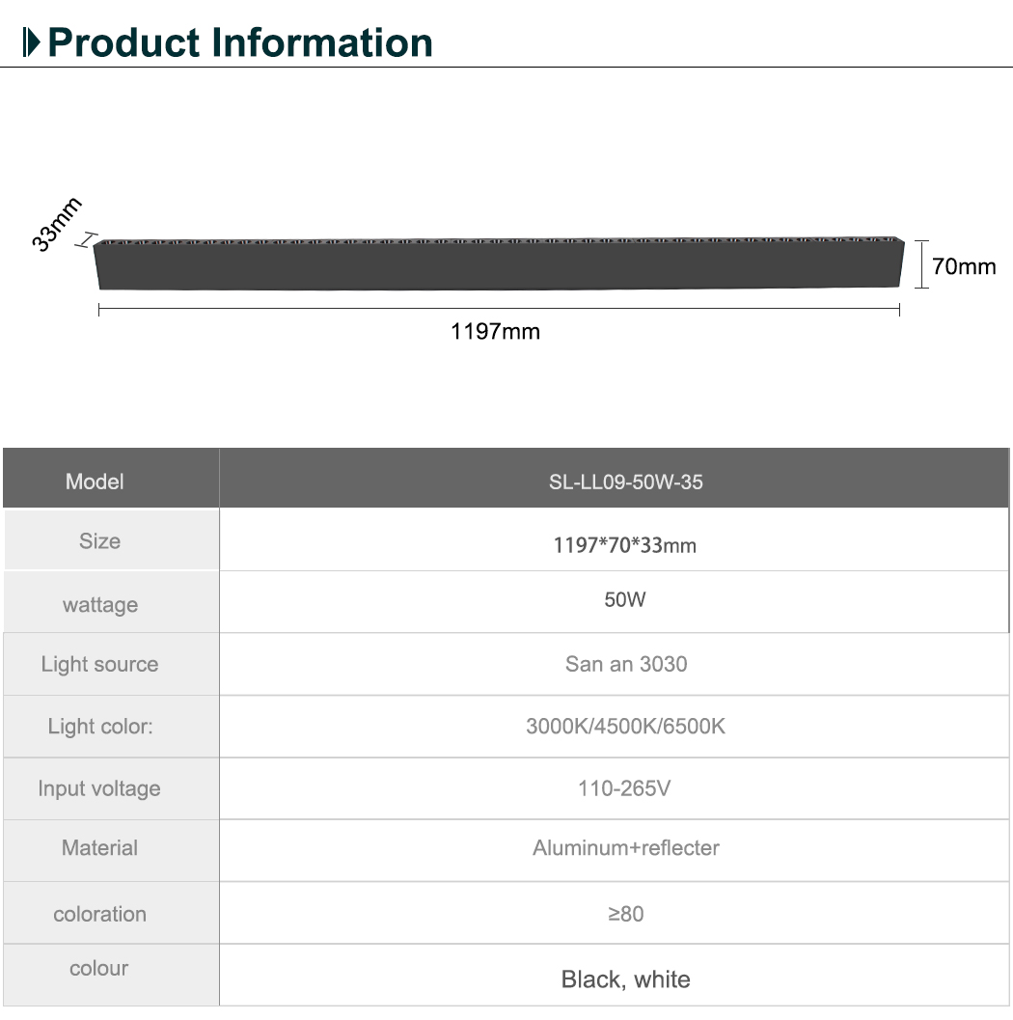Click the Black, white colour value
The height and width of the screenshot is (1020, 1013).
[x=626, y=979]
